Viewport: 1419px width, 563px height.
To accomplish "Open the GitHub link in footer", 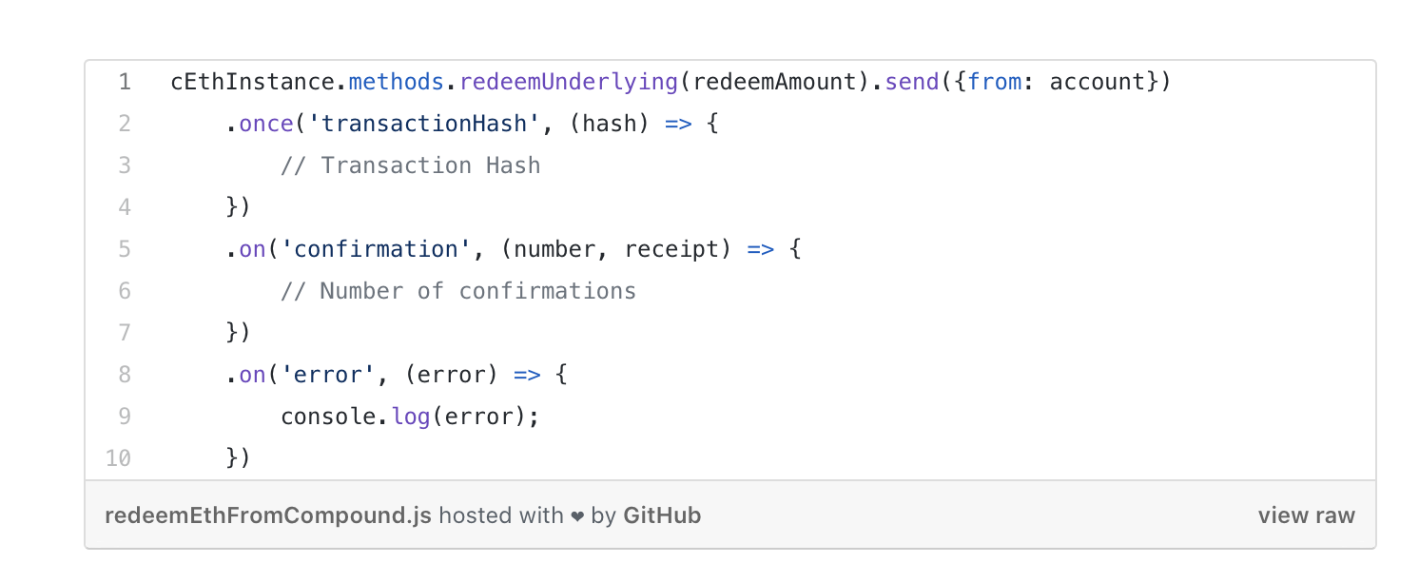I will pyautogui.click(x=662, y=515).
